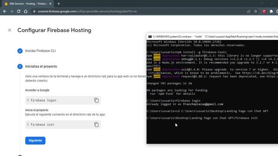Click the cmd.exe window title bar icon
The image size is (278, 156).
coord(150,36)
